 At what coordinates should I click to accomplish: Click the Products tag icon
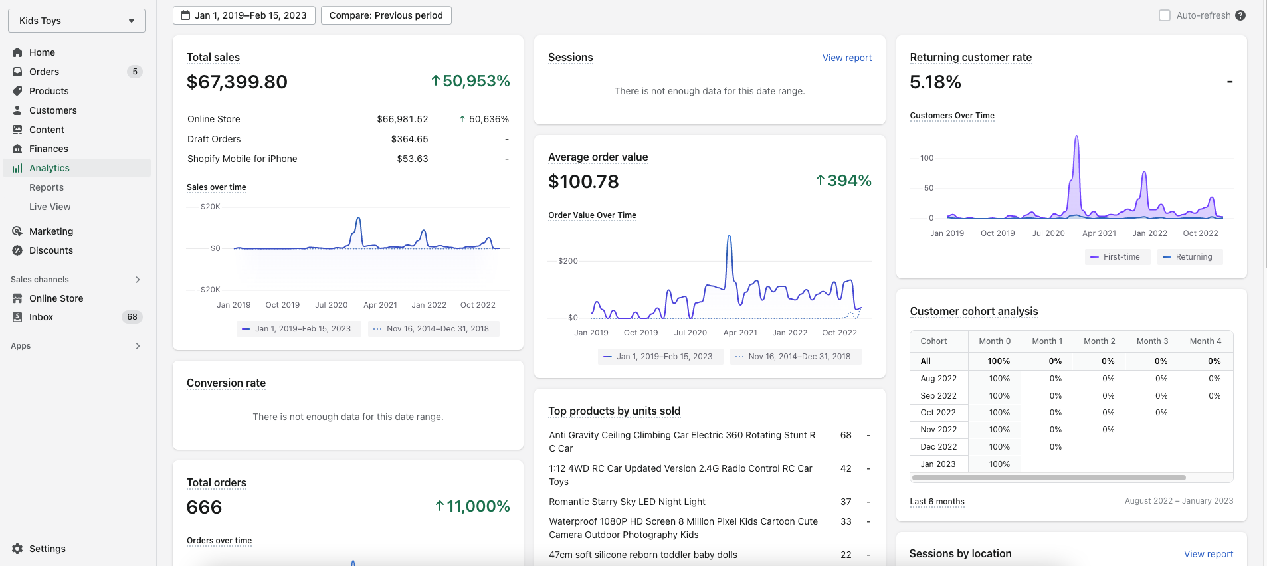(x=17, y=91)
